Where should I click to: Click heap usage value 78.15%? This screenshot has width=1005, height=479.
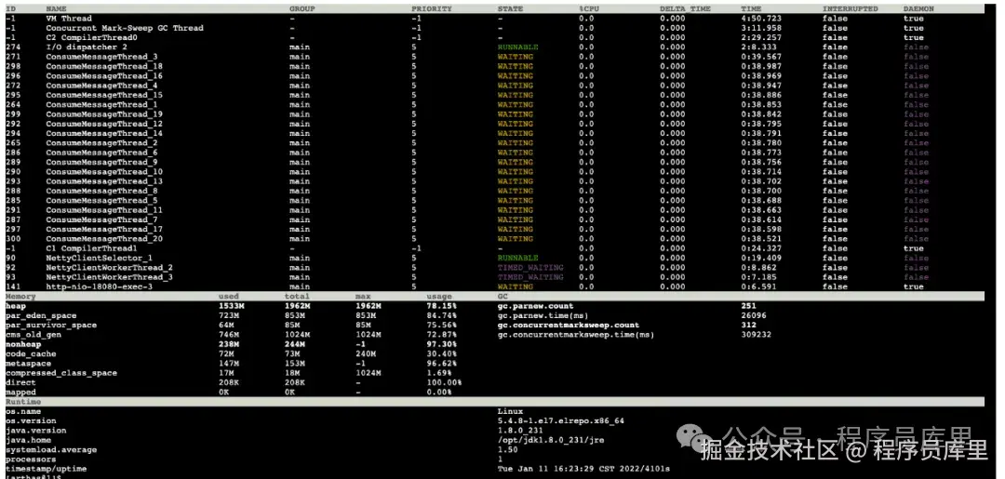coord(442,306)
